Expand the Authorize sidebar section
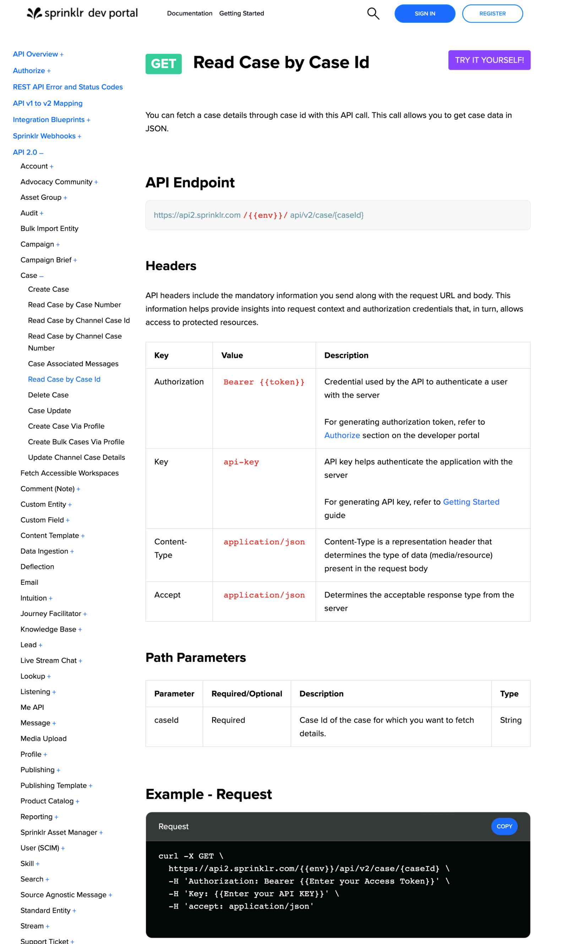568x944 pixels. click(48, 70)
